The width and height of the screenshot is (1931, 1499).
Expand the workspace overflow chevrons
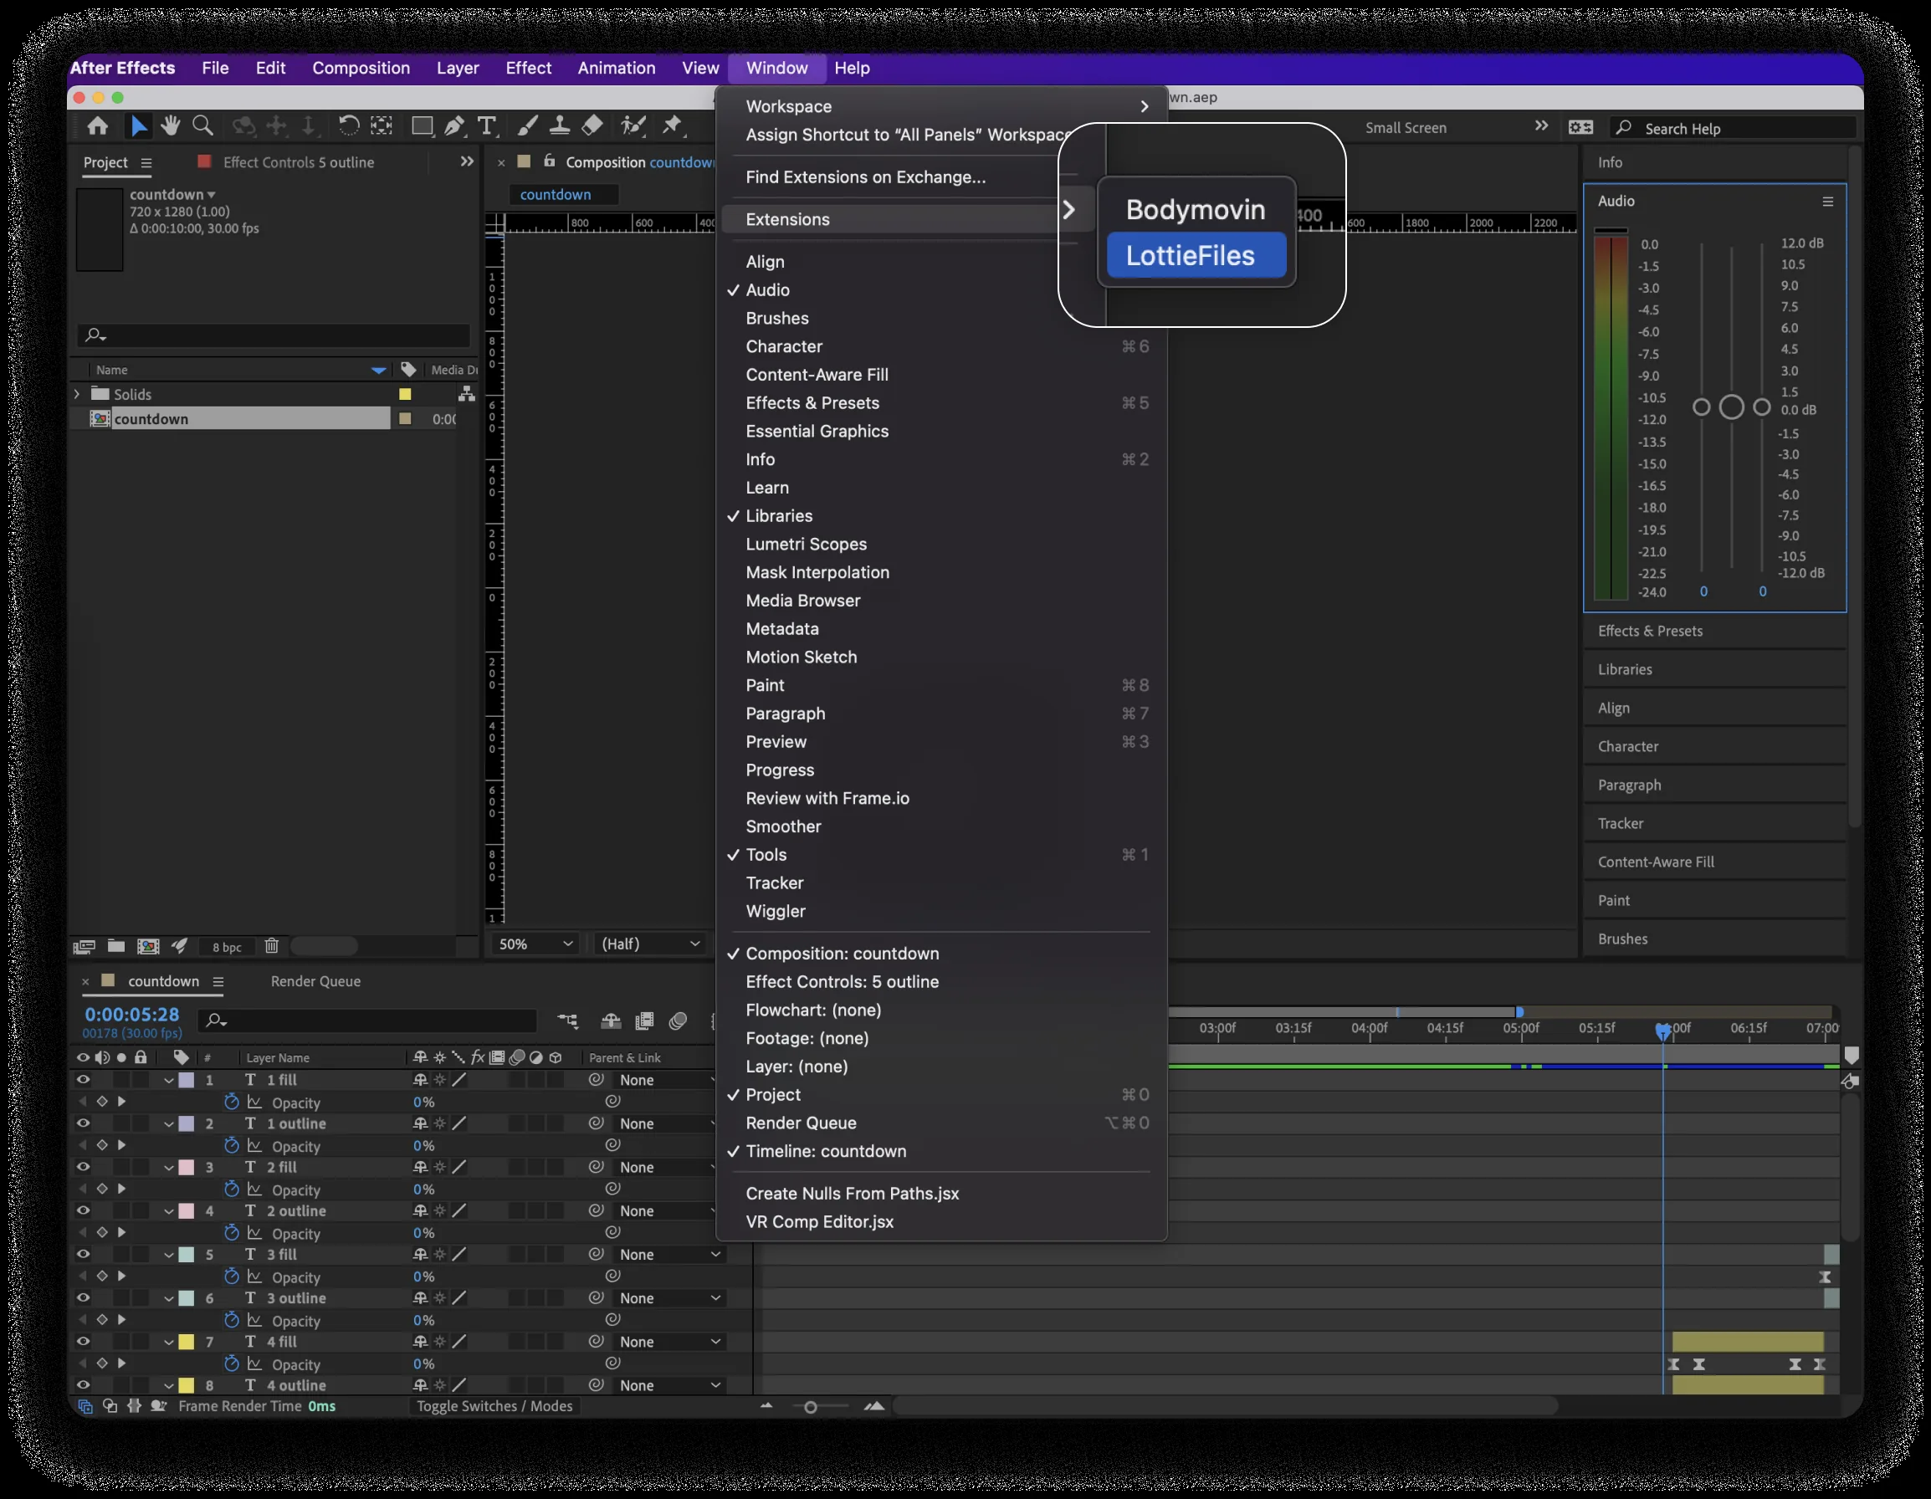[x=1542, y=126]
